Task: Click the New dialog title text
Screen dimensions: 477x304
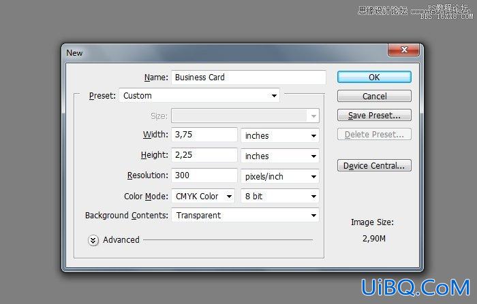Action: click(74, 53)
